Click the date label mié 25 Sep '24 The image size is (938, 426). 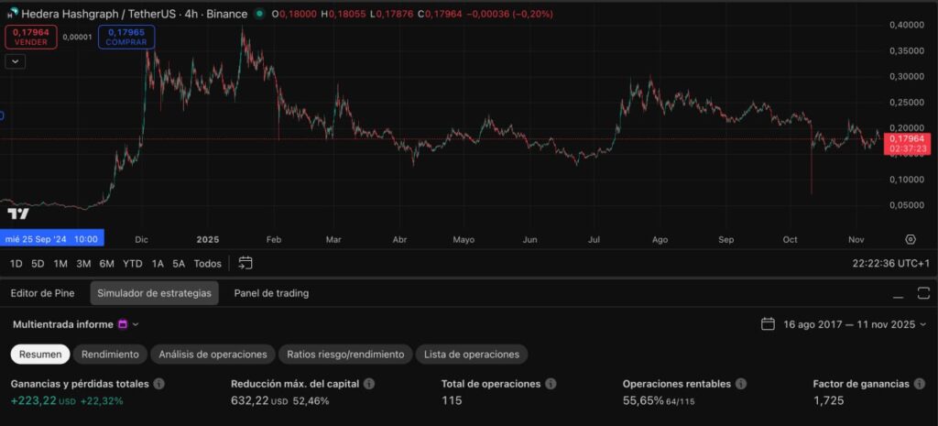tap(52, 239)
